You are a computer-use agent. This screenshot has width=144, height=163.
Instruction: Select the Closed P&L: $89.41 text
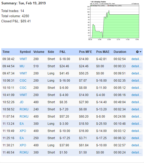[16, 21]
